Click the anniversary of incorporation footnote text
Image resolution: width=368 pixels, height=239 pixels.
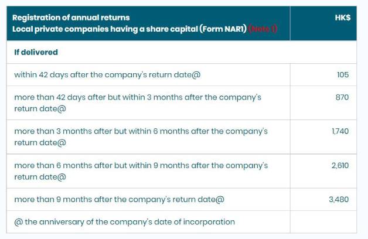coord(129,222)
